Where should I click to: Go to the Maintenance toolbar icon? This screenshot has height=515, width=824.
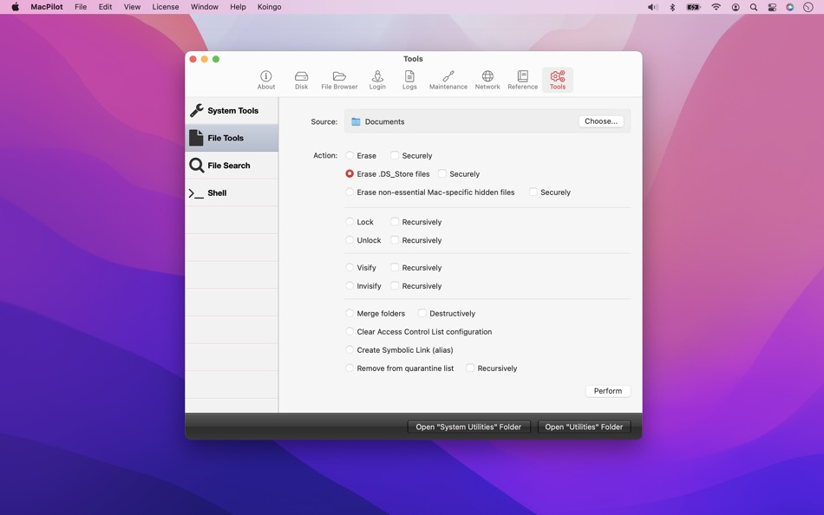(x=448, y=80)
